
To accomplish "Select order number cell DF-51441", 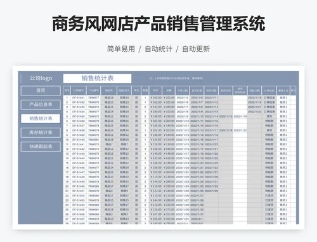I will (x=79, y=144).
